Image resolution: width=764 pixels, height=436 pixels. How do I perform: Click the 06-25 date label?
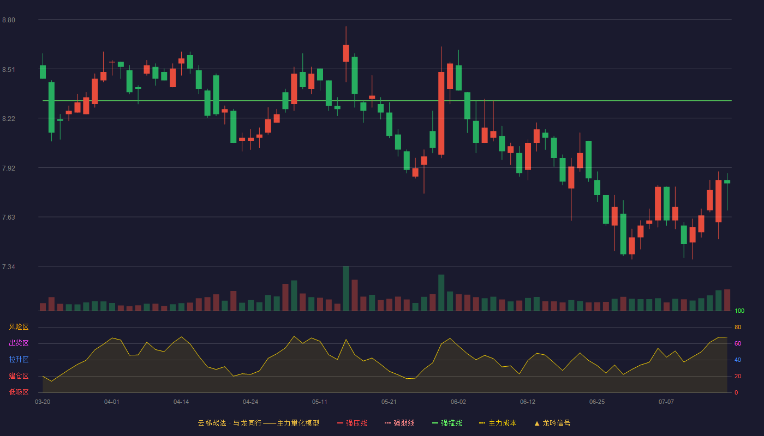coord(597,402)
